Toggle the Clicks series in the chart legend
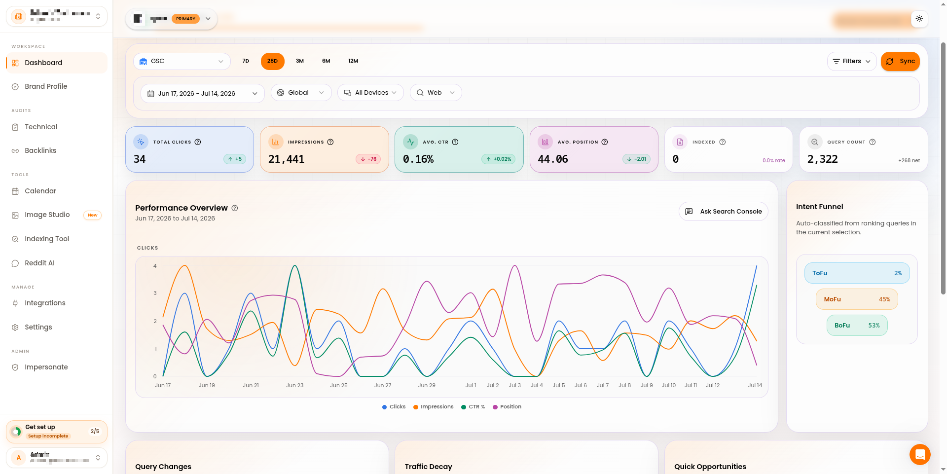The image size is (947, 474). click(394, 407)
